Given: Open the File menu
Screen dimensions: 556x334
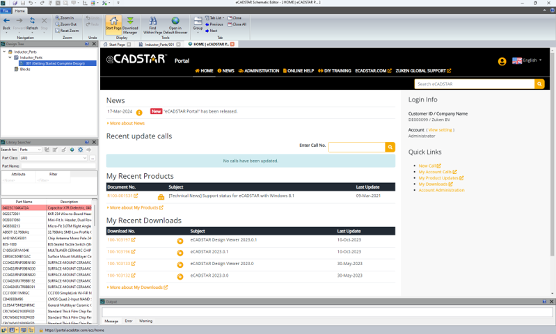Looking at the screenshot, I should pos(6,11).
